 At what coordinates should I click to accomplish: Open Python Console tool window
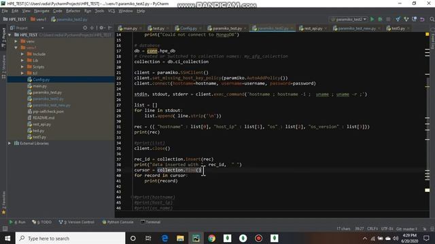pyautogui.click(x=118, y=222)
